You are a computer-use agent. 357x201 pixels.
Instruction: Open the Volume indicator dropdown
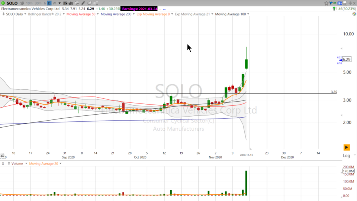coord(26,164)
